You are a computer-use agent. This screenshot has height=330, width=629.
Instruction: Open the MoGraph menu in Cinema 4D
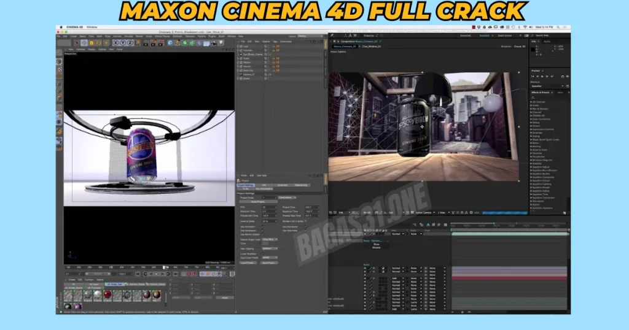coord(178,36)
